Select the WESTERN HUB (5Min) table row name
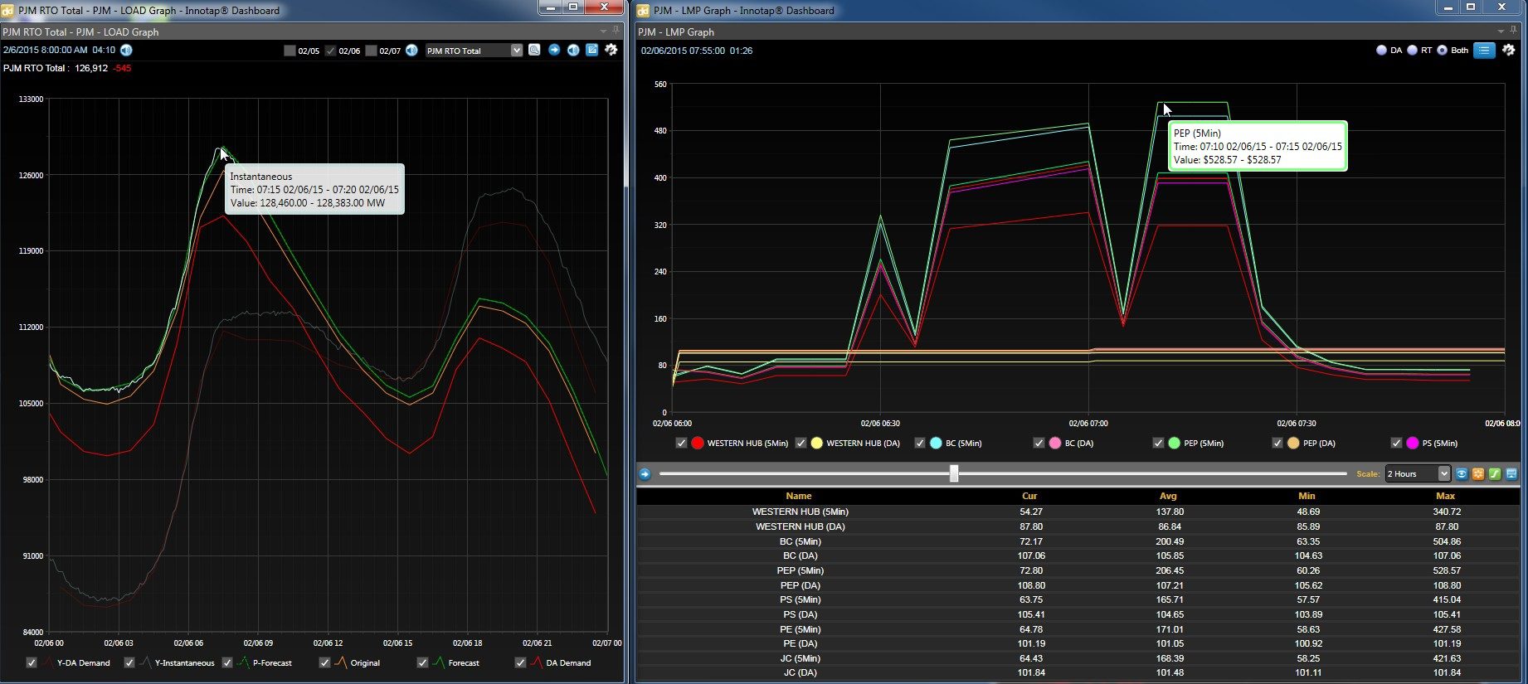The image size is (1528, 684). [x=800, y=512]
